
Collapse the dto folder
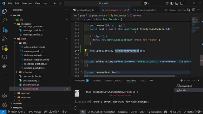click(x=16, y=43)
